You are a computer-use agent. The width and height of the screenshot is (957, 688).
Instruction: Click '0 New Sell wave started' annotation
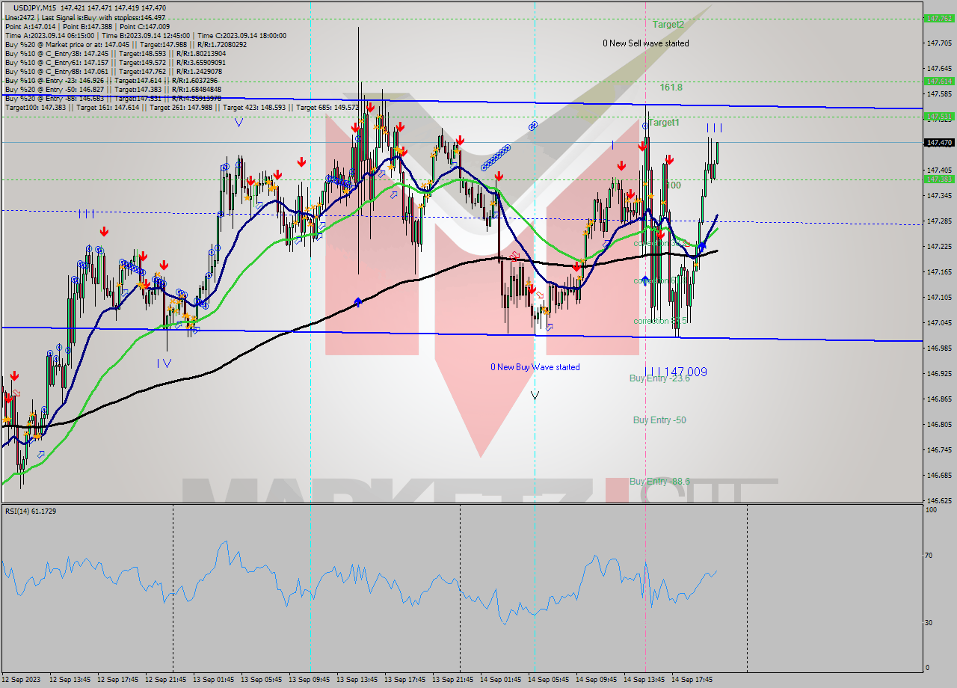point(646,43)
